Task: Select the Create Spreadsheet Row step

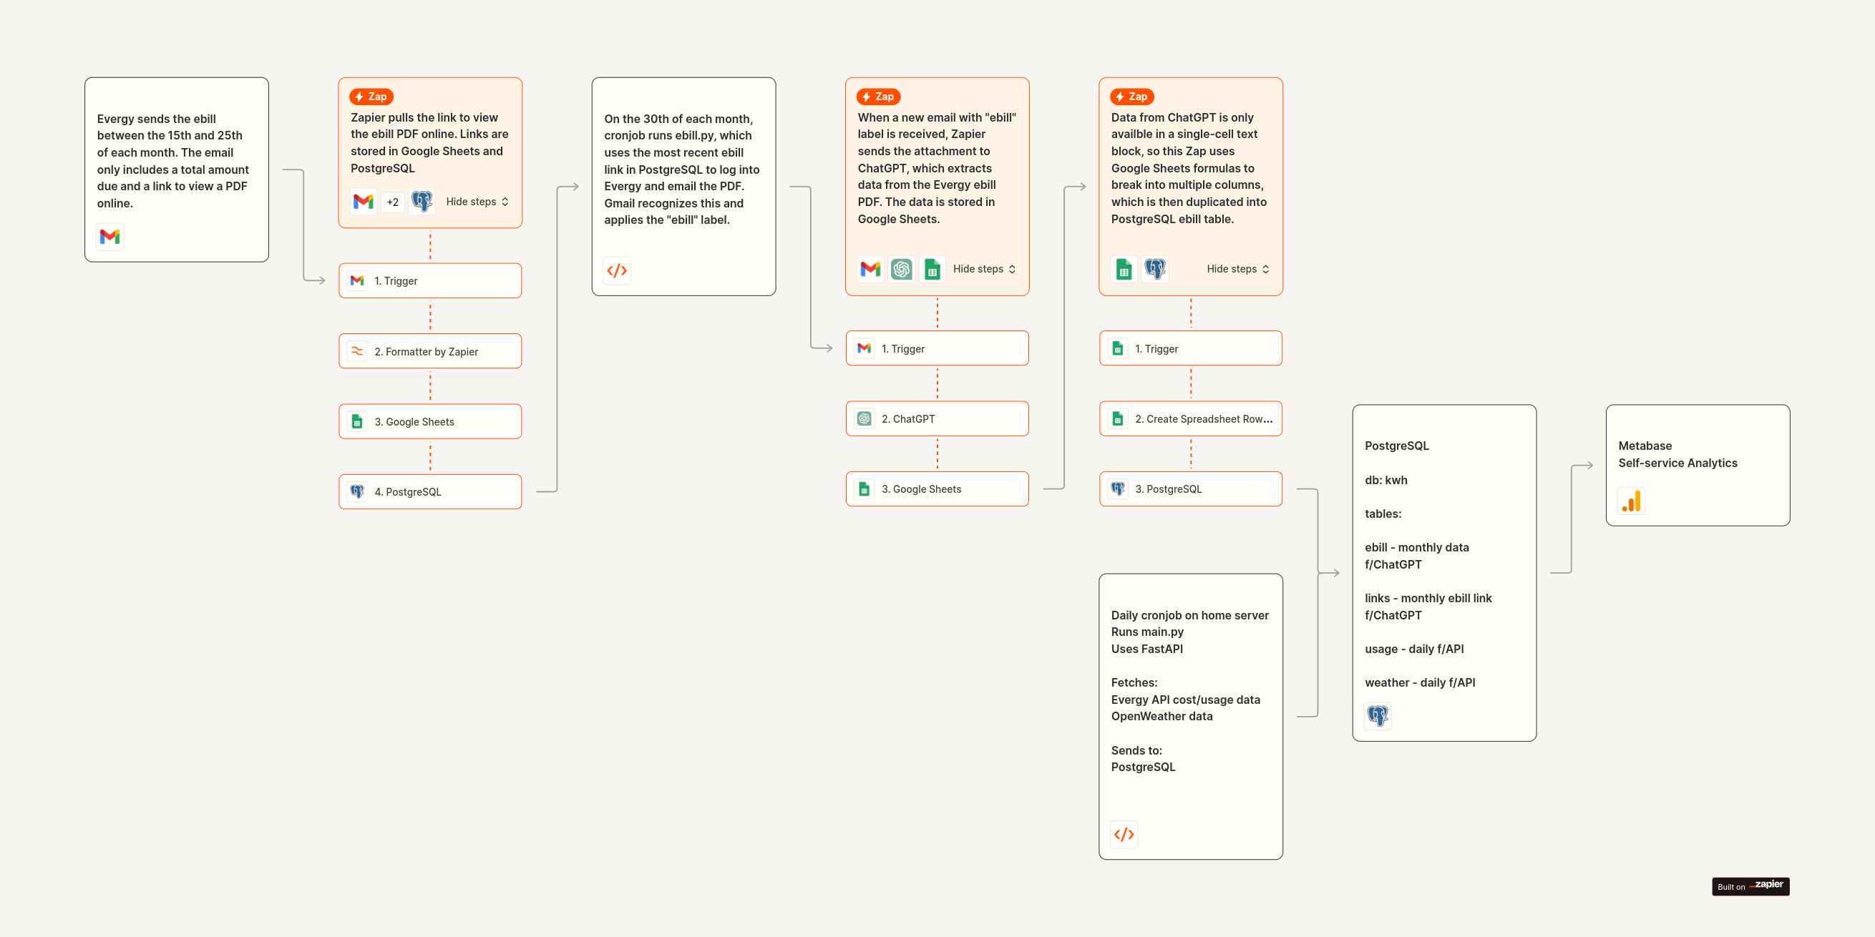Action: (x=1190, y=419)
